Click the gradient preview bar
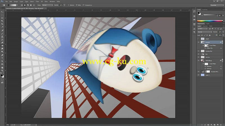The width and height of the screenshot is (225, 126). [12, 5]
